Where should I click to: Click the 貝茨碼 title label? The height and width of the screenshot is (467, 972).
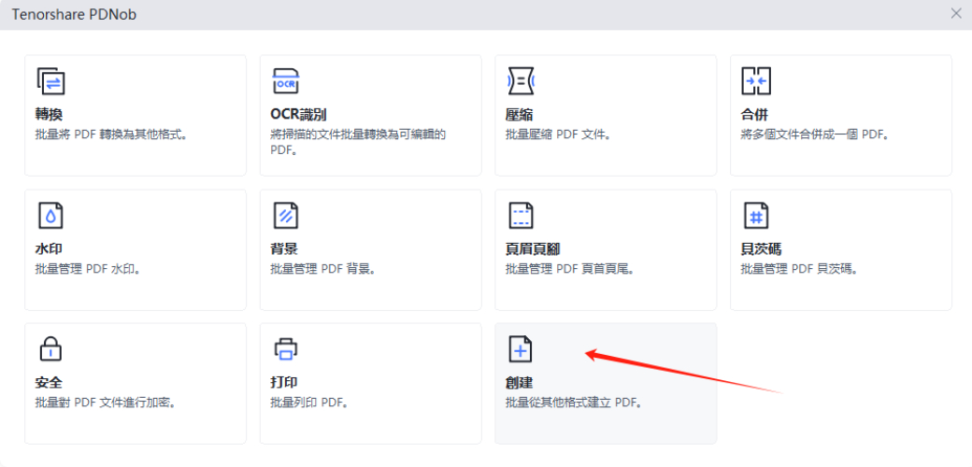pyautogui.click(x=761, y=249)
